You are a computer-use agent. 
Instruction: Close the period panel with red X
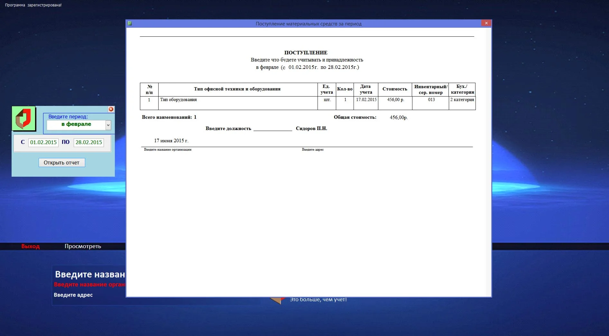111,109
